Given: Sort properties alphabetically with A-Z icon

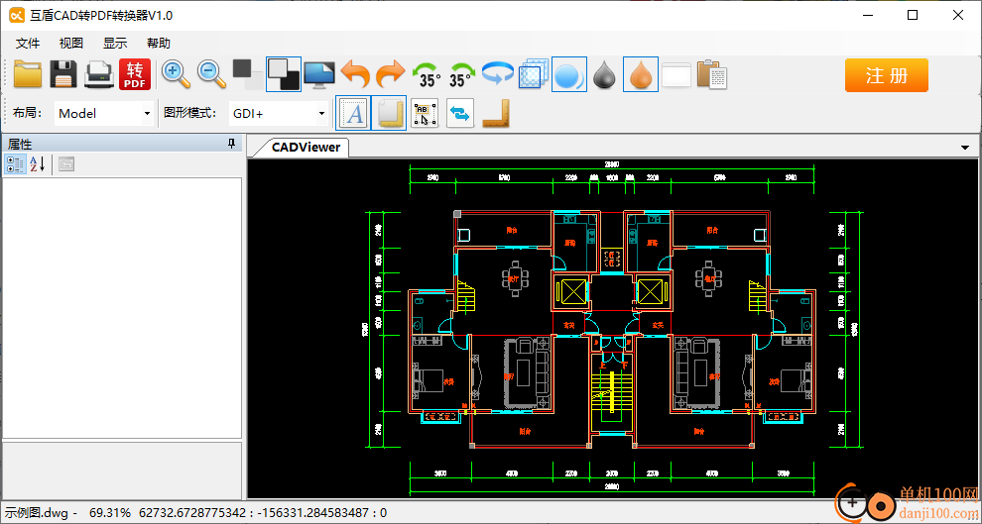Looking at the screenshot, I should pos(37,164).
